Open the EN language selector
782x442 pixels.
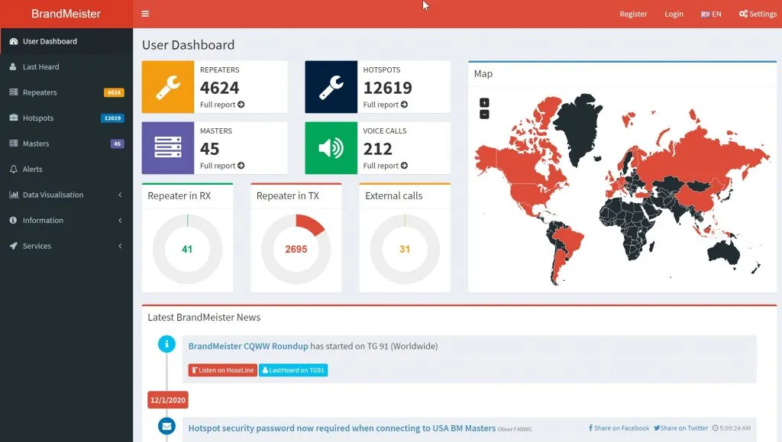tap(711, 14)
